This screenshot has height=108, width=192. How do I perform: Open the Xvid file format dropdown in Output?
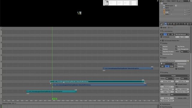pos(167,64)
